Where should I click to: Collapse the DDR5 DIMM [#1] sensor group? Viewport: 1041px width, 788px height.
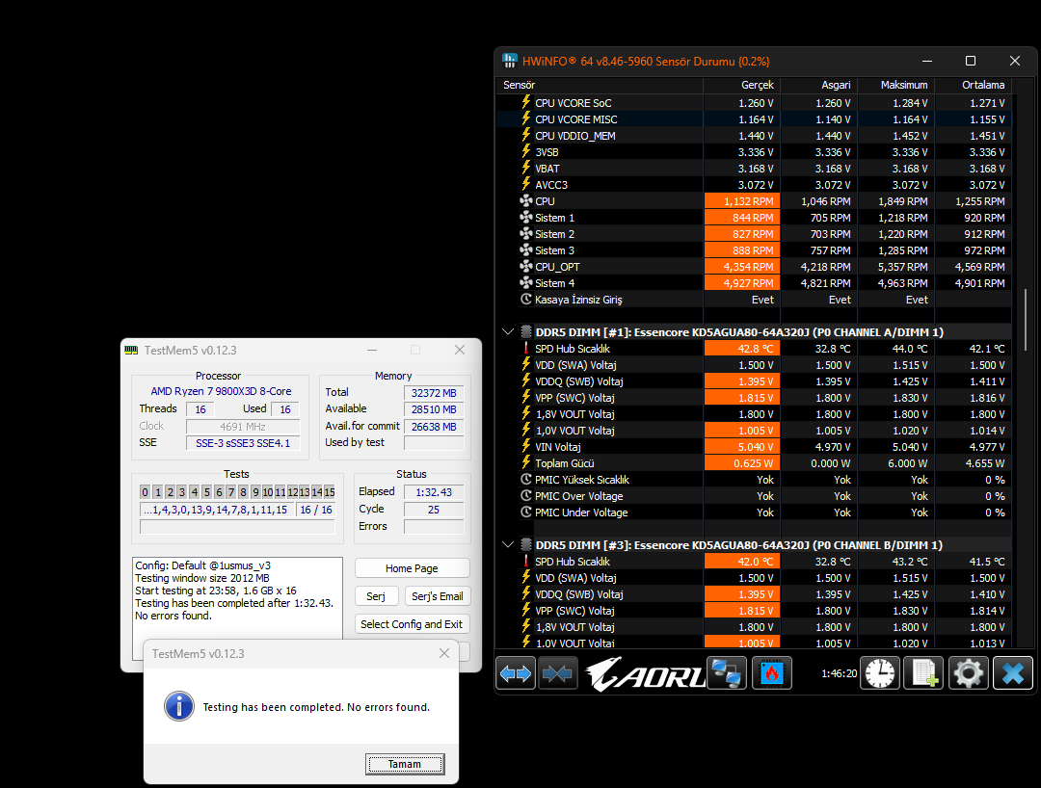coord(508,331)
